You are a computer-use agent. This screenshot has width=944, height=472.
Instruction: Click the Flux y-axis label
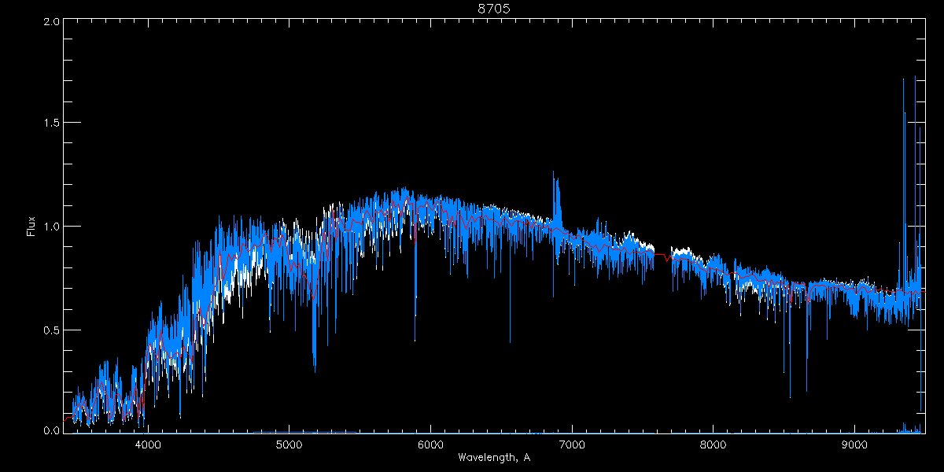tap(31, 227)
